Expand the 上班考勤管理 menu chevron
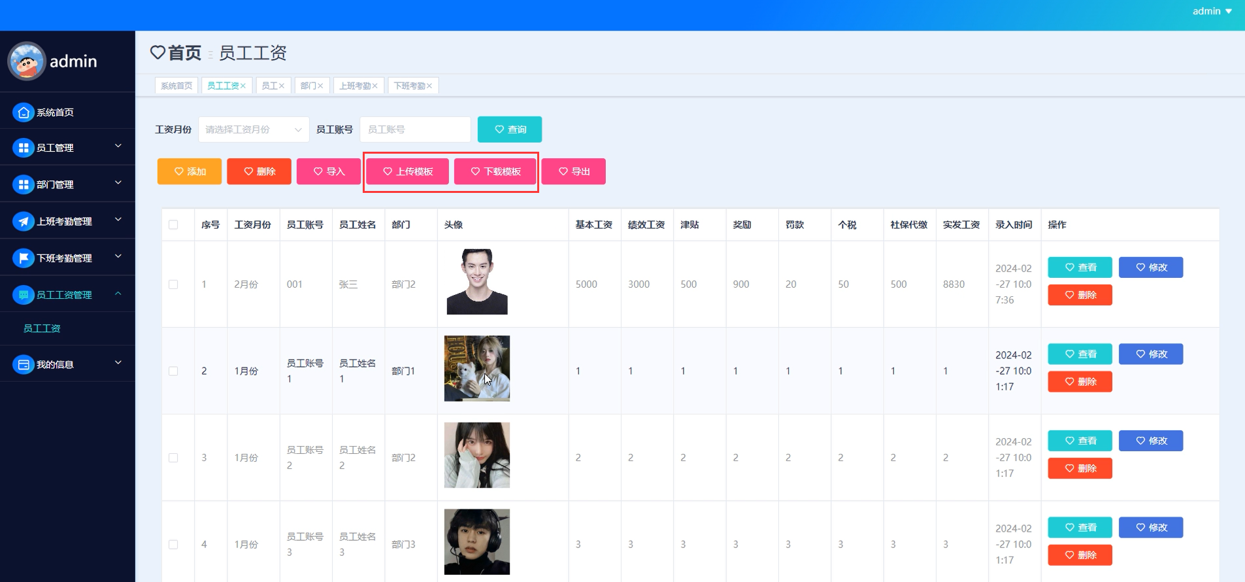Screen dimensions: 1245x582 [x=118, y=220]
